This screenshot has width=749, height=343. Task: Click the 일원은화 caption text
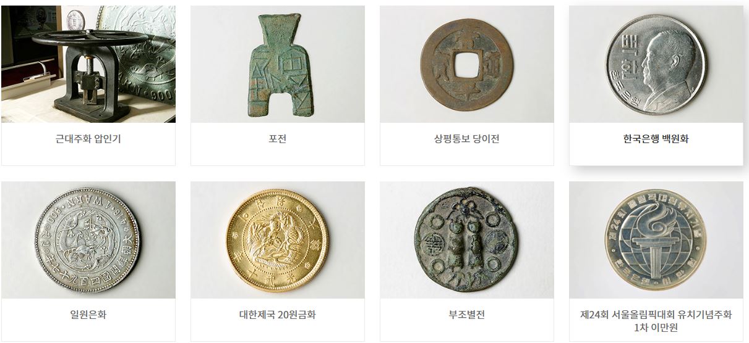point(88,315)
